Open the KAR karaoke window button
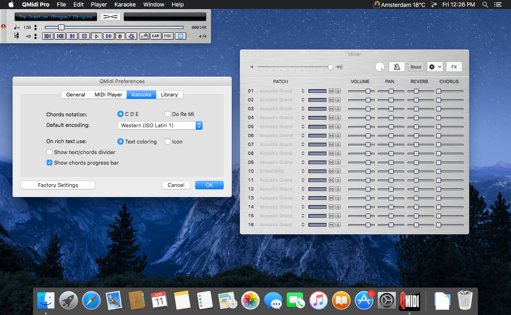Viewport: 511px width, 315px height. (155, 36)
